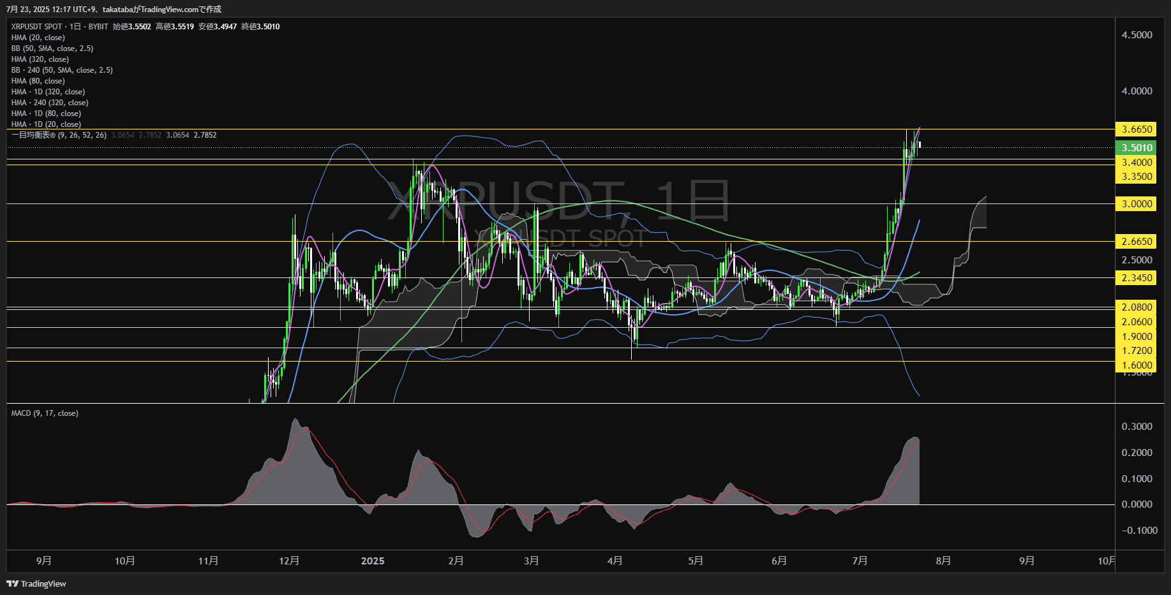The width and height of the screenshot is (1171, 595).
Task: Click the green 3.5010 current price label
Action: tap(1137, 147)
